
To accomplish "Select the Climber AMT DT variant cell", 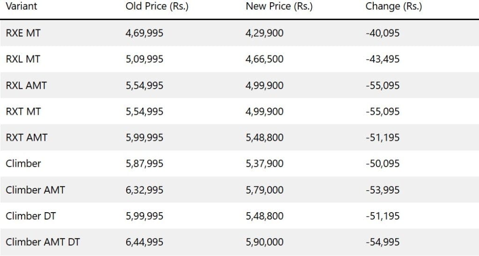I will pos(43,242).
